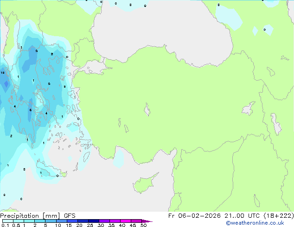
Task: Select the '25' legend scale label
Action: tap(90, 225)
